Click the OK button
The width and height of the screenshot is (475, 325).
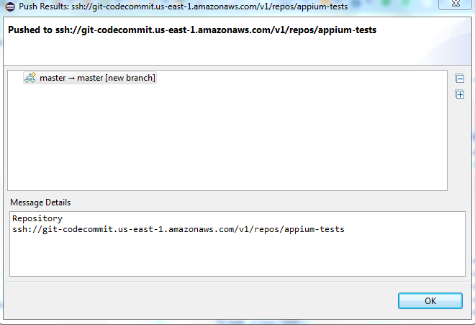click(430, 300)
